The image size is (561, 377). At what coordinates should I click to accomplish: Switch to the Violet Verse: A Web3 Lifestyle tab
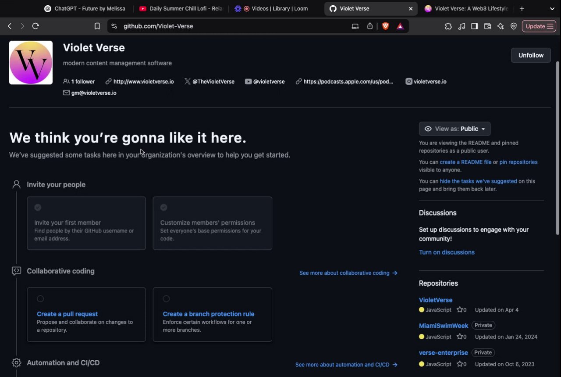click(x=466, y=9)
